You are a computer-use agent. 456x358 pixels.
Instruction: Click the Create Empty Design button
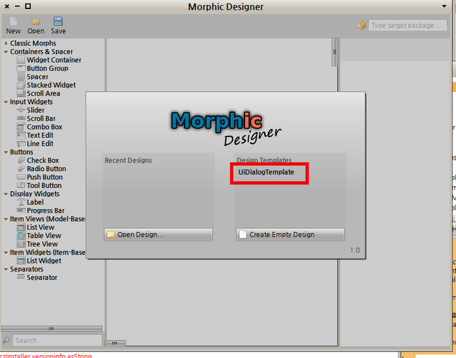point(290,234)
